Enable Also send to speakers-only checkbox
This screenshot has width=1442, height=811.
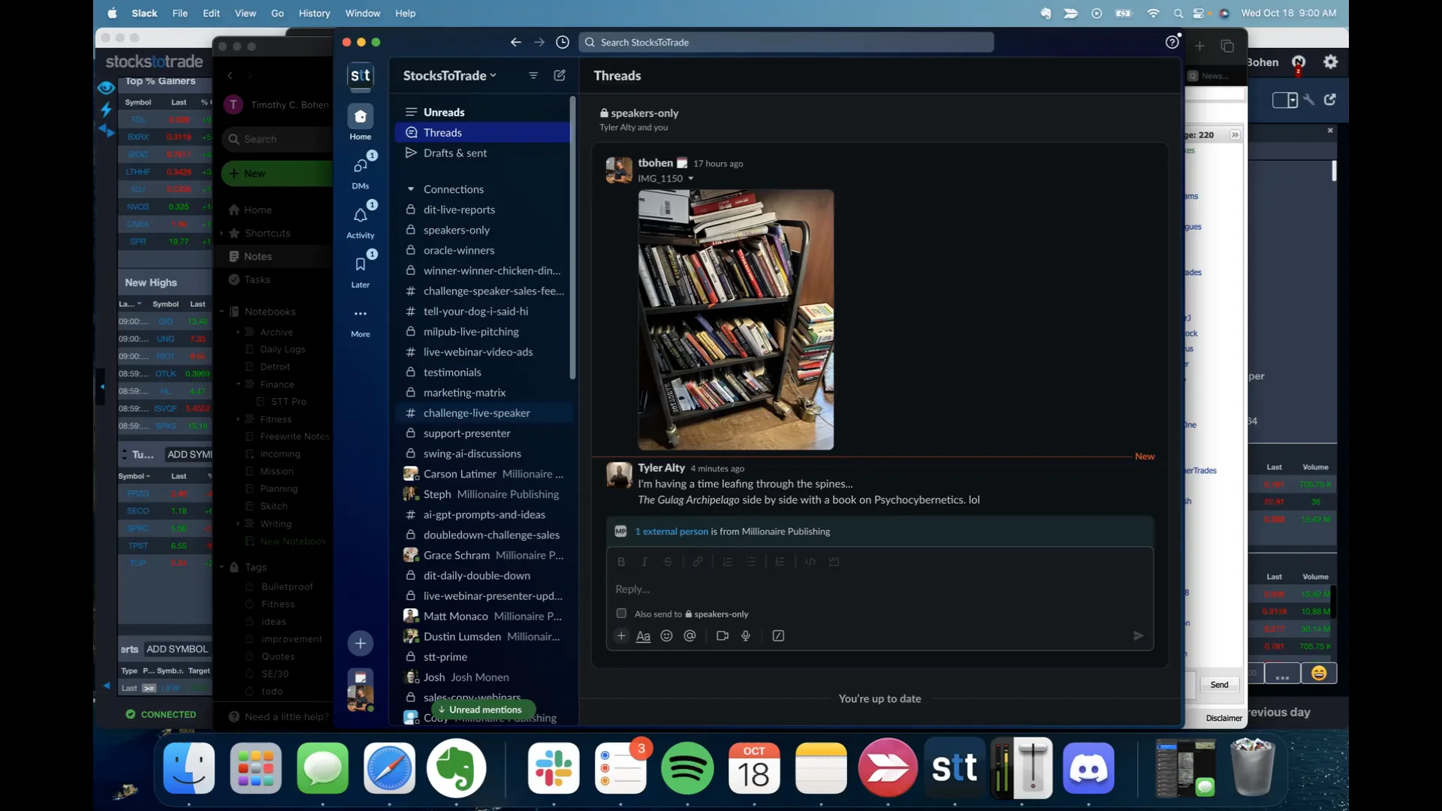point(621,614)
